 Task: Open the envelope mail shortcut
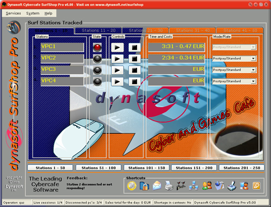point(157,186)
